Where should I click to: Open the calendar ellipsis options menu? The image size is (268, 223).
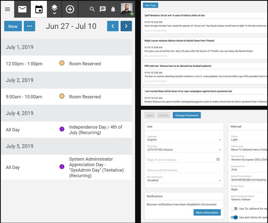(29, 26)
